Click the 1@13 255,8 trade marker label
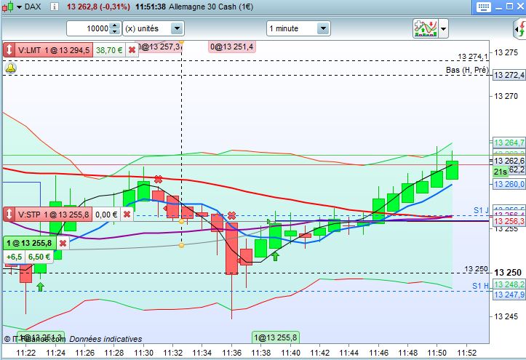 (276, 337)
